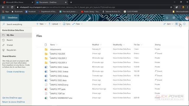
Task: Click Excel icon of SAMPLE WORKSHEET.xlsx
Action: tap(46, 98)
